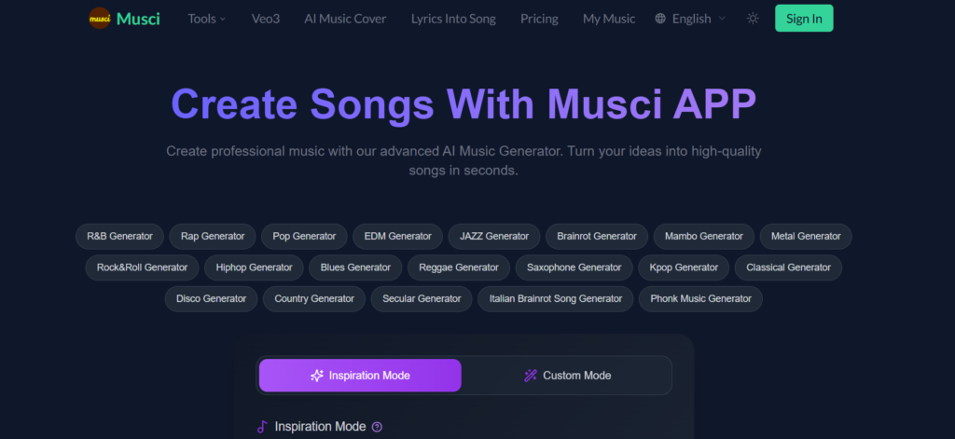Toggle the light/dark theme sun icon
This screenshot has width=955, height=439.
(x=753, y=19)
